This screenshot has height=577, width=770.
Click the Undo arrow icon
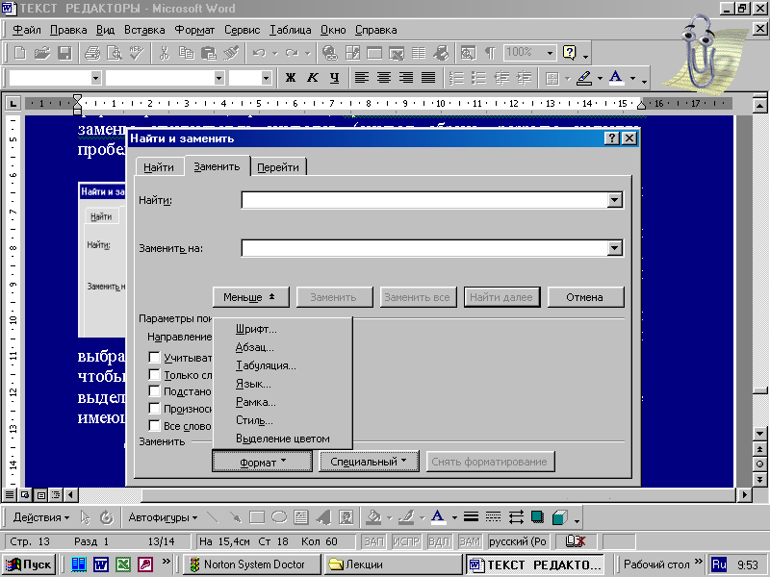(x=259, y=53)
